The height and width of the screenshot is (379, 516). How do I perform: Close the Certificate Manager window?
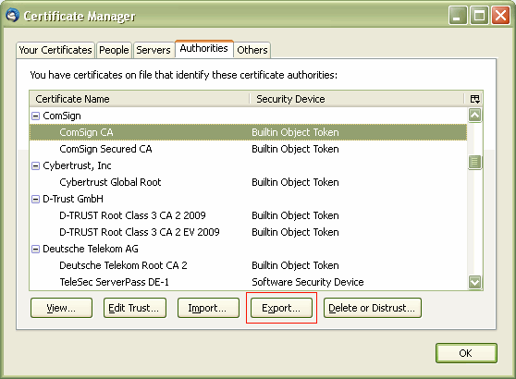point(500,16)
